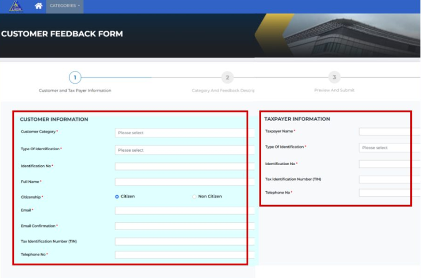421x278 pixels.
Task: Select taxpayer Identification No field
Action: tap(388, 164)
